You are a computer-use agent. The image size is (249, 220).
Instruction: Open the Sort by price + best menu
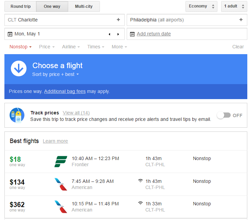click(55, 74)
